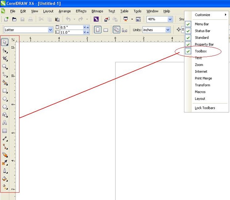This screenshot has height=200, width=230.
Task: Click the Export icon
Action: point(115,19)
